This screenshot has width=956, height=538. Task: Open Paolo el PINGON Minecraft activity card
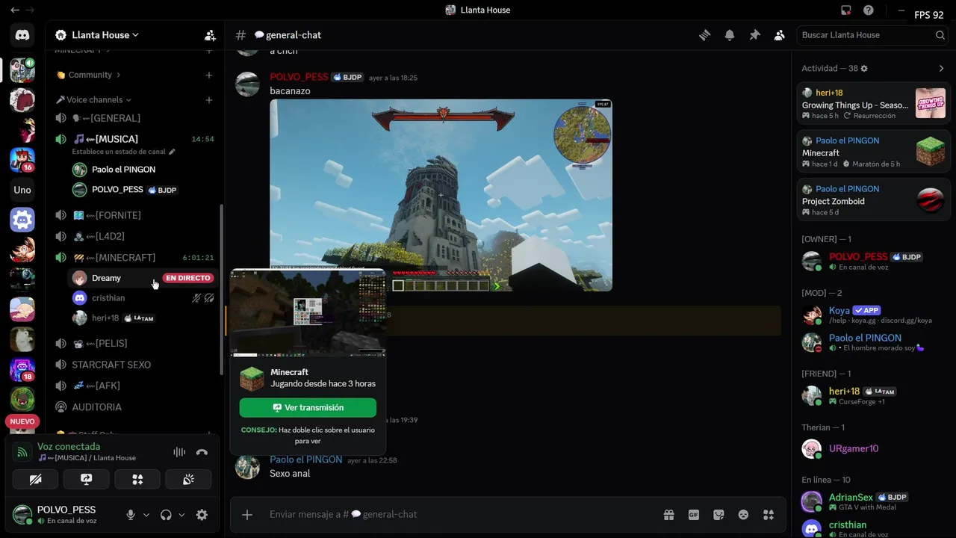click(873, 152)
